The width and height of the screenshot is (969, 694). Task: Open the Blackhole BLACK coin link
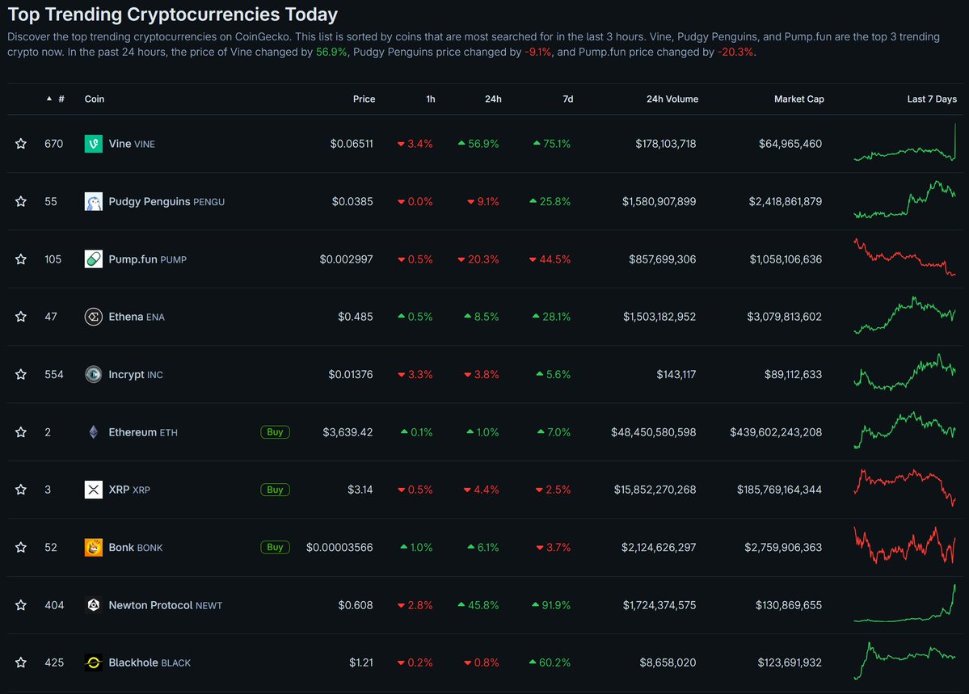tap(150, 662)
